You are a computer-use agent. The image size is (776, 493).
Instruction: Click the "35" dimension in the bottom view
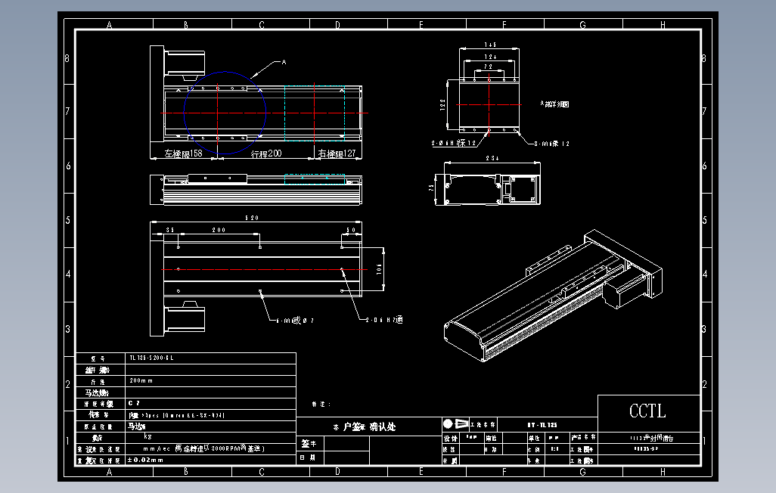(170, 230)
